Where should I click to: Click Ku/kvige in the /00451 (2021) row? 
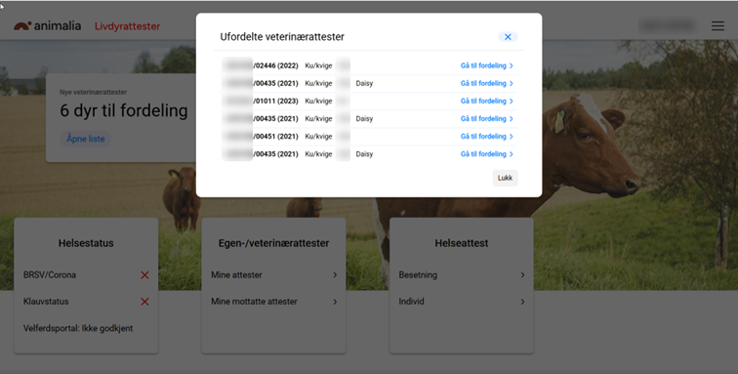318,136
